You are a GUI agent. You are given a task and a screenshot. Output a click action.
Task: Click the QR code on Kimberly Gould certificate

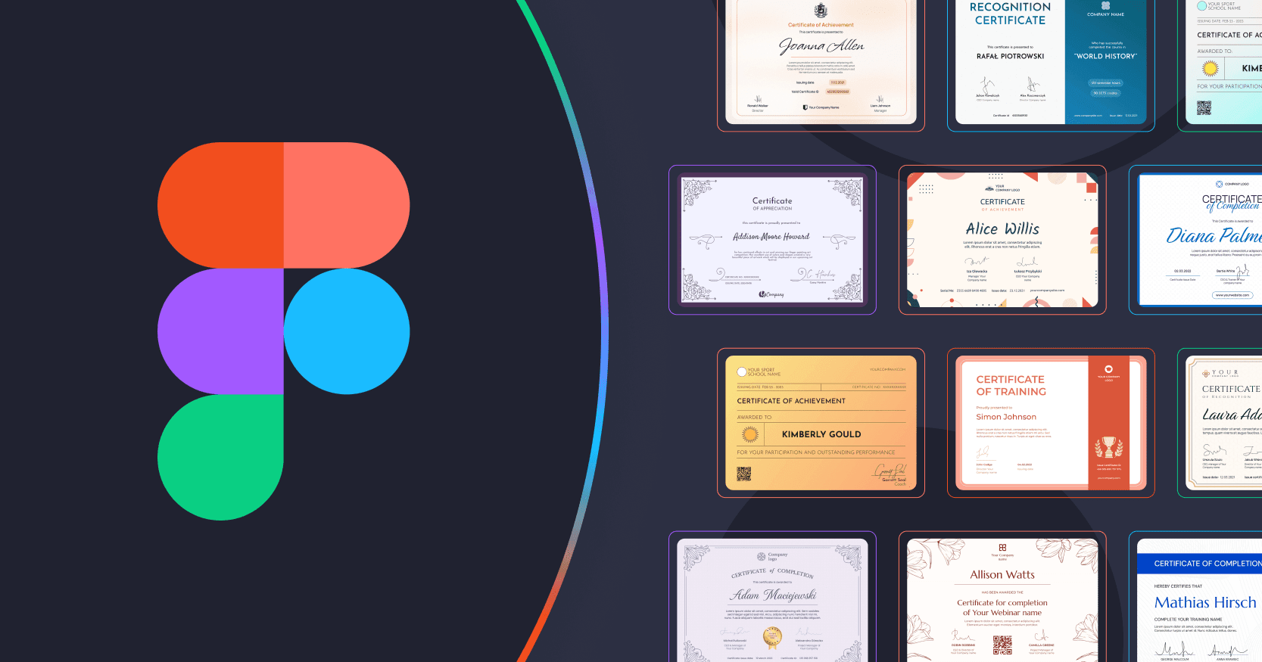744,474
